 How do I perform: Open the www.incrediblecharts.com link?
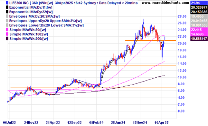(x=165, y=3)
